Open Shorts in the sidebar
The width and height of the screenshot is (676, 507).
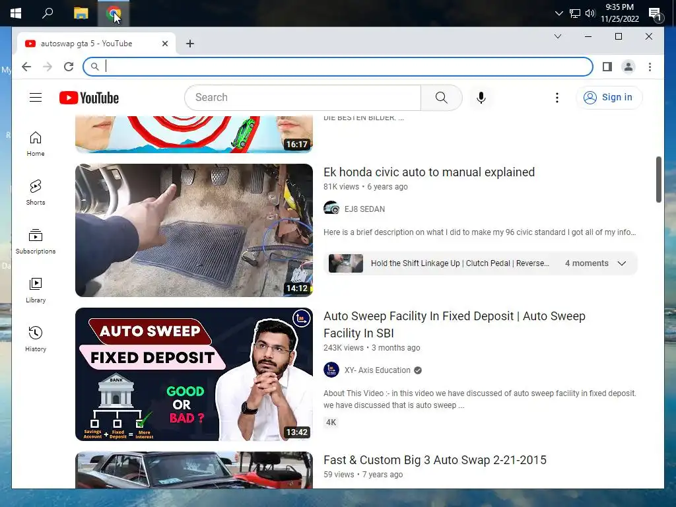[x=36, y=193]
